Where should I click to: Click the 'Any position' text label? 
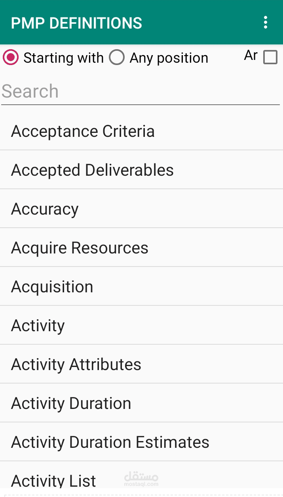[x=168, y=58]
